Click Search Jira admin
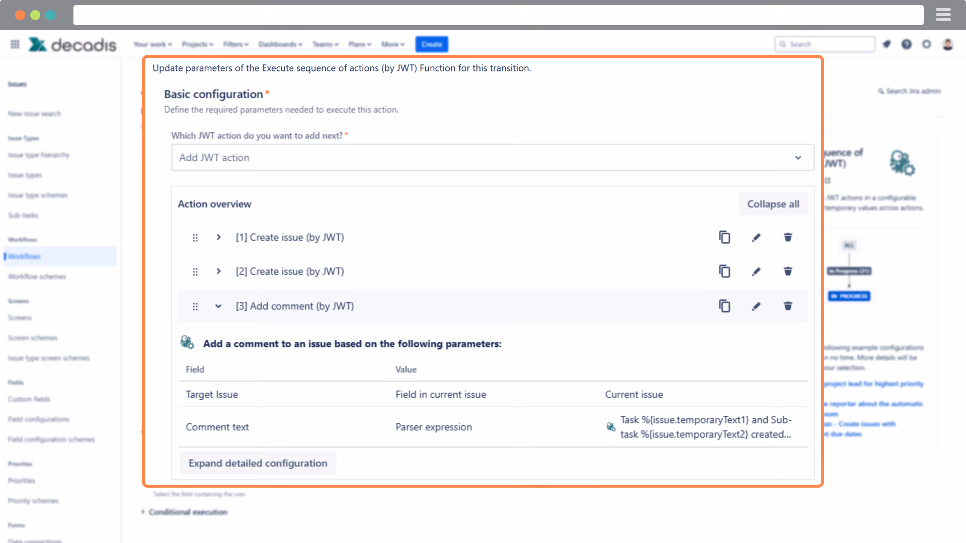 (910, 91)
